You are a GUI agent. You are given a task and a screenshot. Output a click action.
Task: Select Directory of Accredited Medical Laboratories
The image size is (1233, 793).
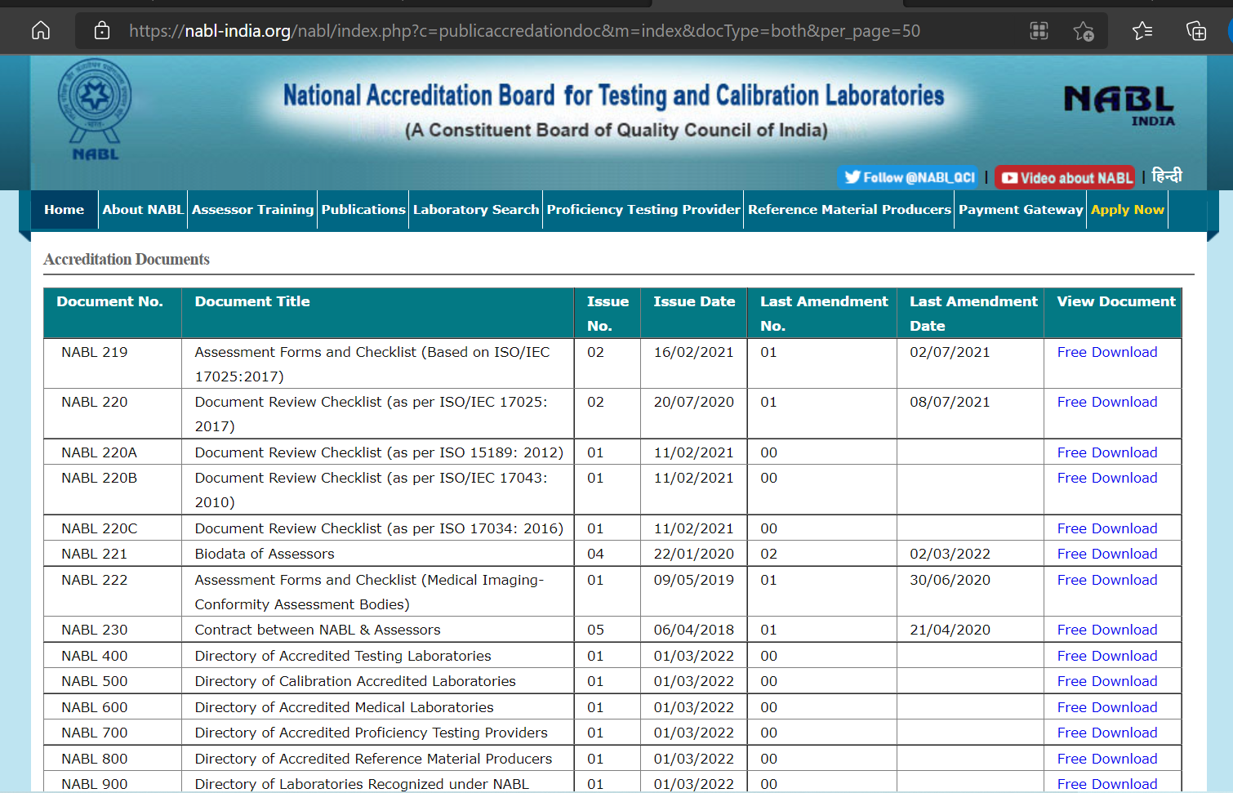(344, 707)
